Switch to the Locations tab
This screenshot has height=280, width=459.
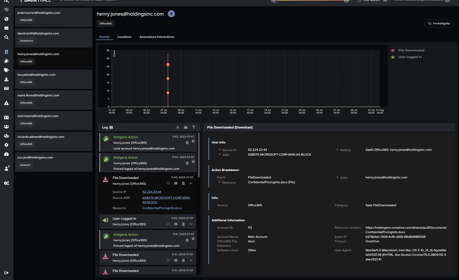(124, 37)
